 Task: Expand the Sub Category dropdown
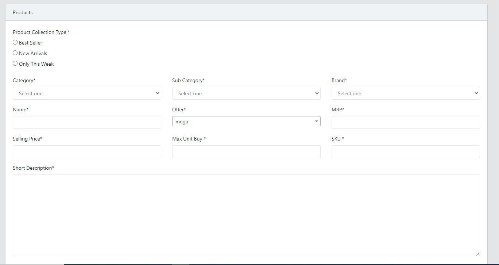(246, 93)
